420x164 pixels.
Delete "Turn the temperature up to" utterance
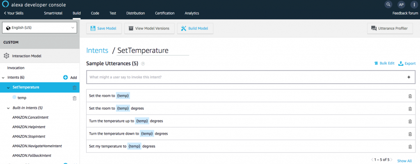[x=410, y=122]
